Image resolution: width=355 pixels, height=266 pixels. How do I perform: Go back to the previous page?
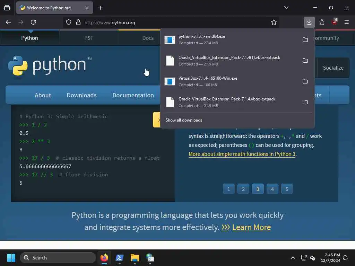pos(8,22)
